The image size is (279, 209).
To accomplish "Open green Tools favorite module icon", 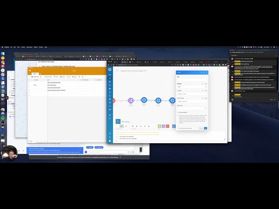I will [x=160, y=126].
